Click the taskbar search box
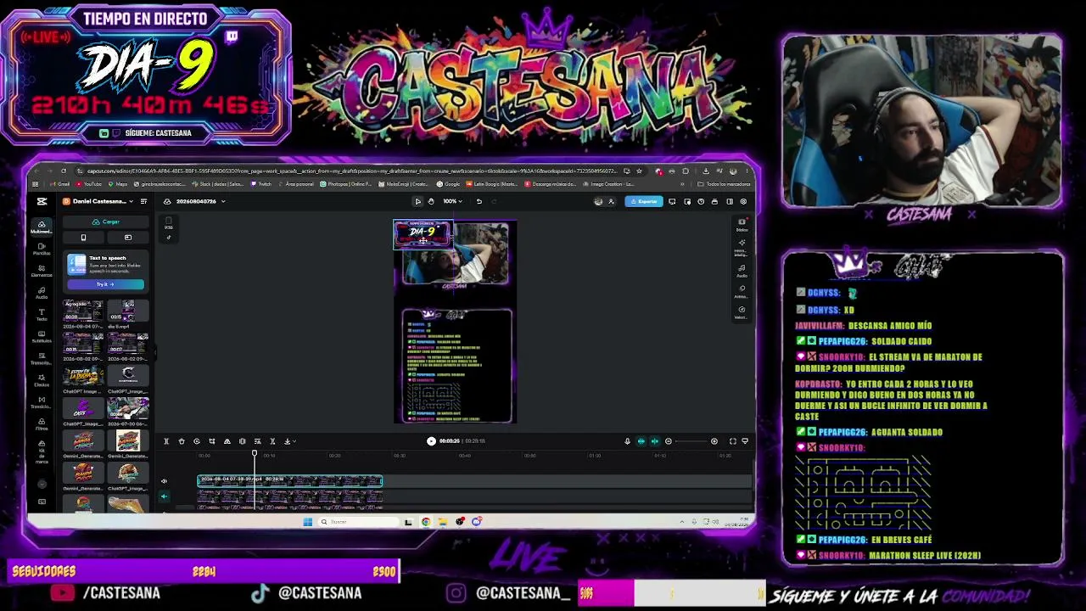Image resolution: width=1086 pixels, height=611 pixels. pyautogui.click(x=358, y=522)
